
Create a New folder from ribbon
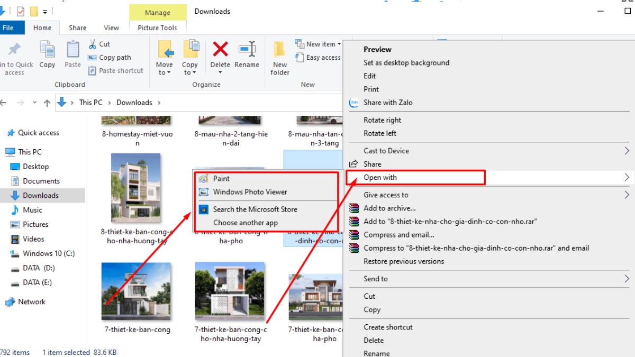pos(280,58)
